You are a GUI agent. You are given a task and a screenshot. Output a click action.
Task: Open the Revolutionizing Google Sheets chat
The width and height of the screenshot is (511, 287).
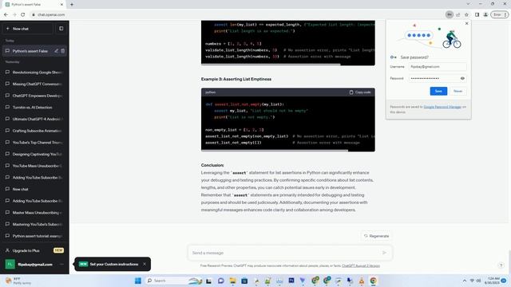point(34,73)
